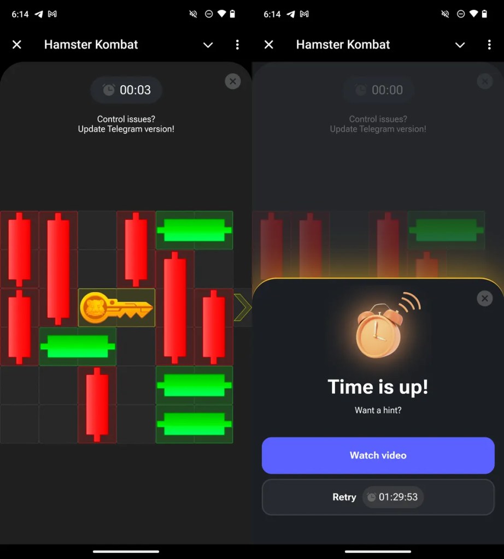This screenshot has height=559, width=504.
Task: Dismiss the puzzle with the round X button
Action: (x=233, y=81)
